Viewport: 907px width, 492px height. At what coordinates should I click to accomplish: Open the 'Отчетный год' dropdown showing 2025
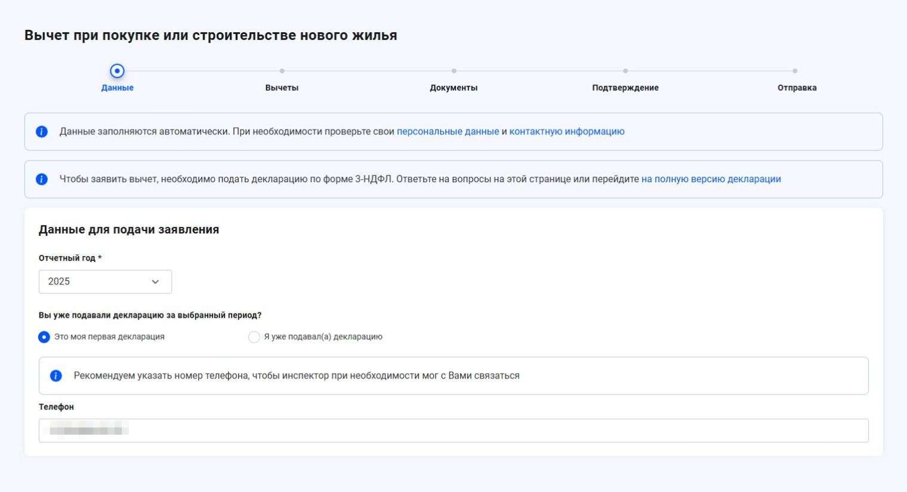pos(105,281)
